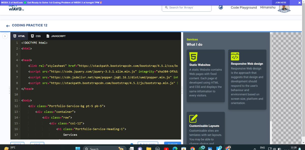This screenshot has width=305, height=150.
Task: Toggle the left panel chevron open
Action: coord(5,36)
